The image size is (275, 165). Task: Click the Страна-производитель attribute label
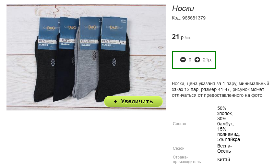187,159
